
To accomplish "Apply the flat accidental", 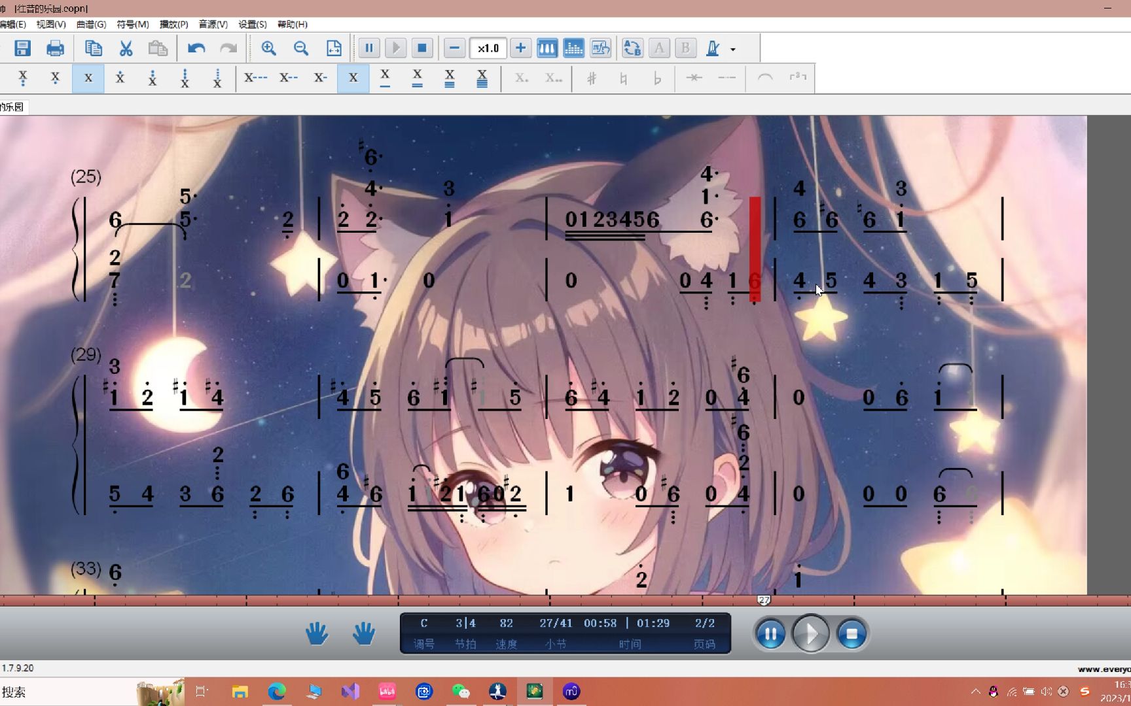I will pos(657,78).
